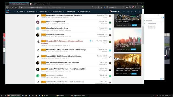The height and width of the screenshot is (97, 173).
Task: Click the browser page vertical scrollbar
Action: (143, 35)
